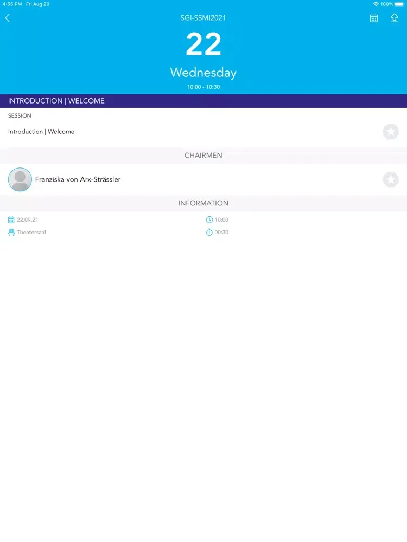This screenshot has height=542, width=407.
Task: Check the battery indicator in status bar
Action: [399, 4]
